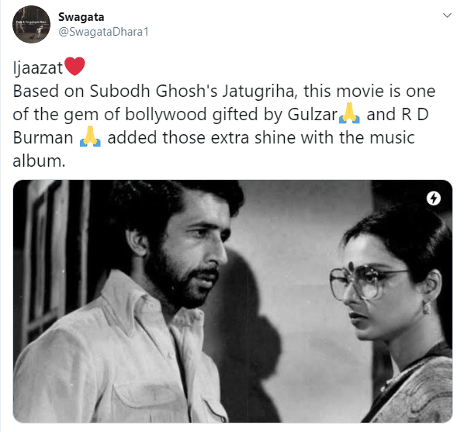The image size is (464, 432).
Task: Open the Swagata display name link
Action: [x=81, y=17]
